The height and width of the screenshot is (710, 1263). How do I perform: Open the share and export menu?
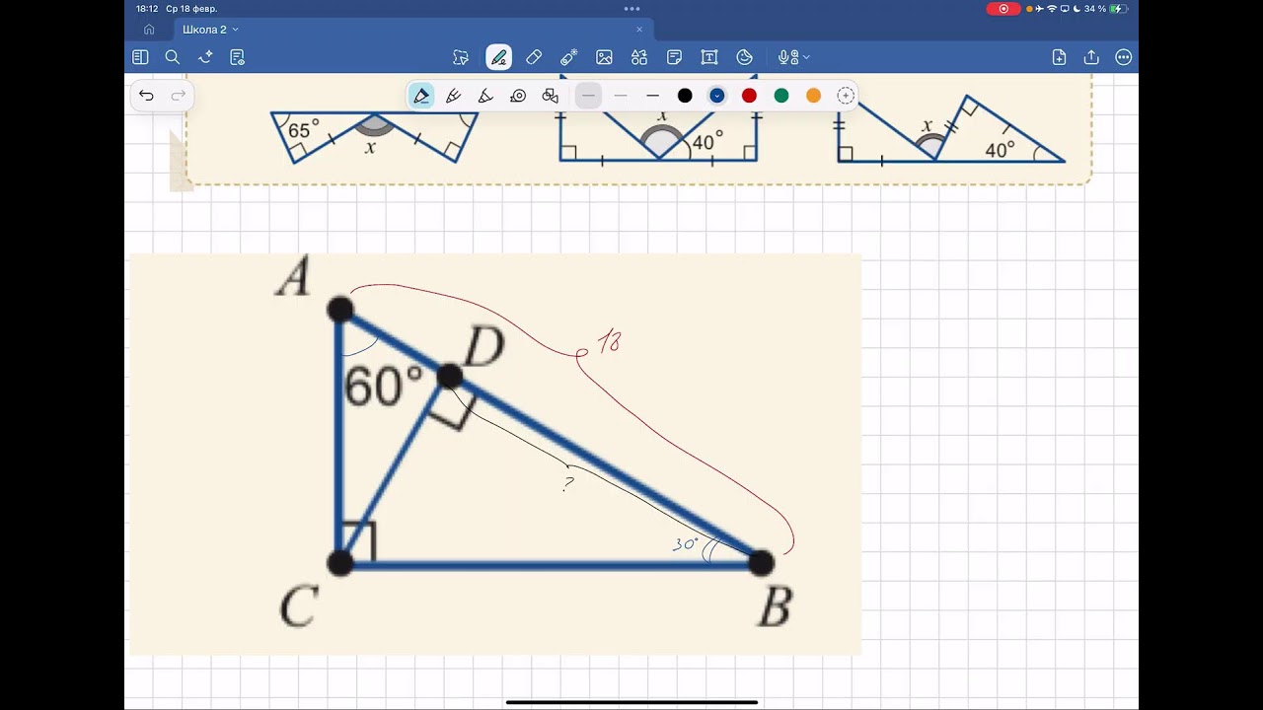click(x=1091, y=57)
